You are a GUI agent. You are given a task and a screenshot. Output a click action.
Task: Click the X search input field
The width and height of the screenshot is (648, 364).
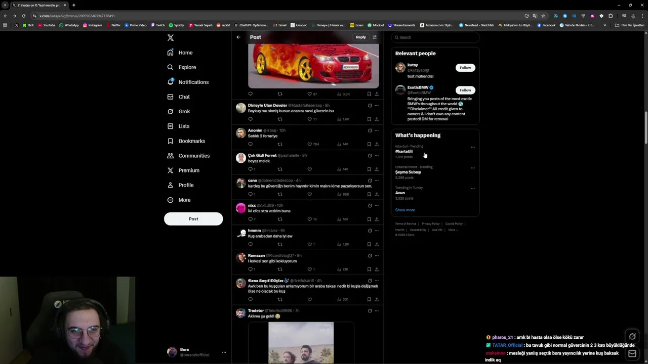tap(435, 37)
